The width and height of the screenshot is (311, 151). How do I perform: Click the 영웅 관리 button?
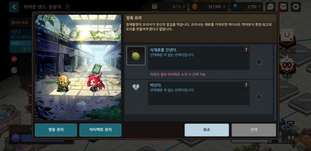pos(56,130)
